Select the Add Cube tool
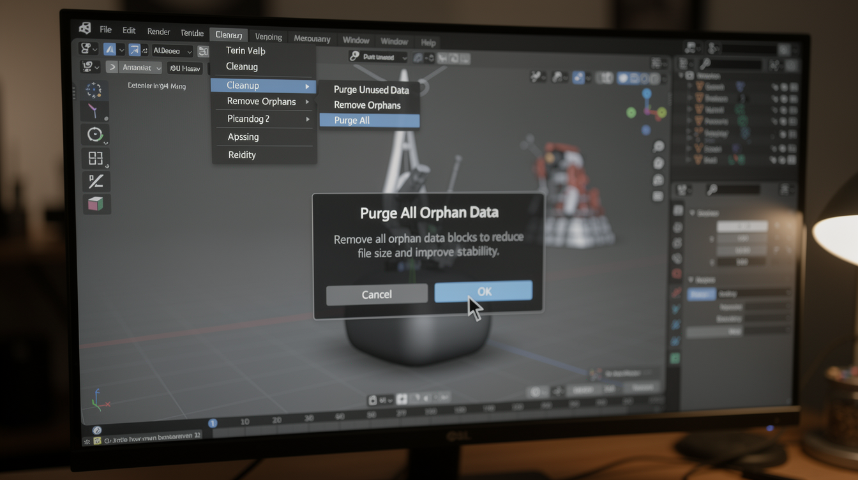 click(96, 204)
